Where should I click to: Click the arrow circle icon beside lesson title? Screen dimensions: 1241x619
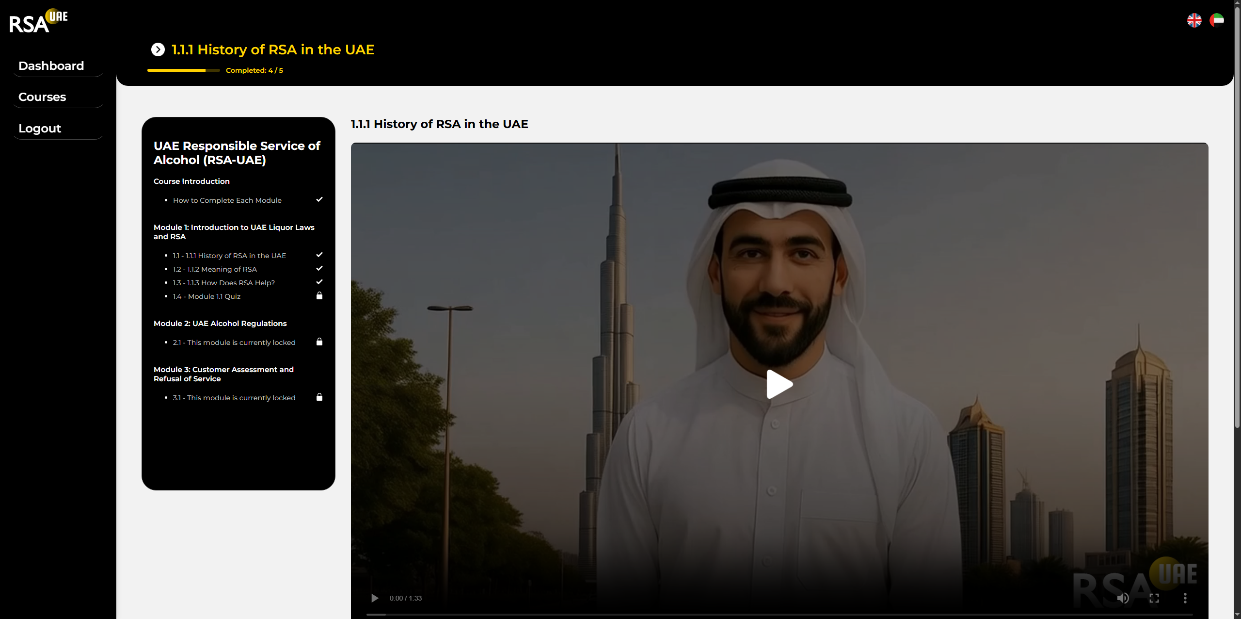pos(158,49)
